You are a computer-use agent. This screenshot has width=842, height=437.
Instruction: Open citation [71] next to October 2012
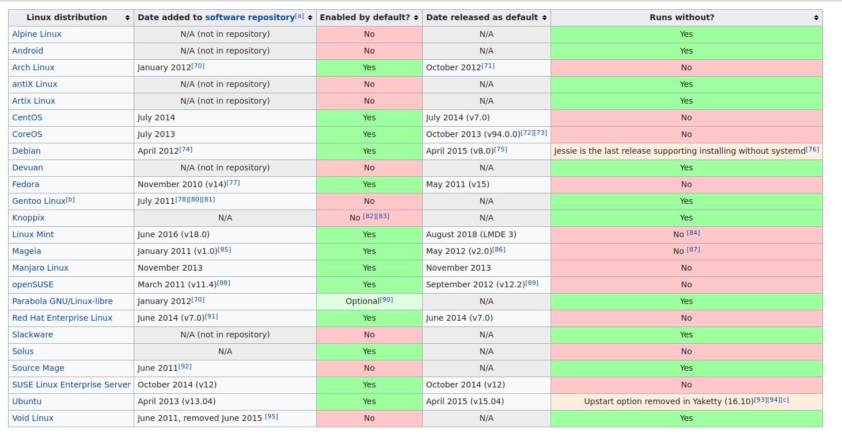pyautogui.click(x=488, y=66)
